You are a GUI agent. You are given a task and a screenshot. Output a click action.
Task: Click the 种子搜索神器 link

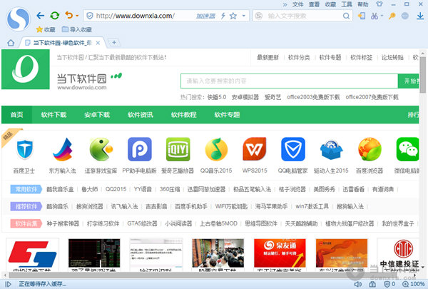tap(63, 224)
